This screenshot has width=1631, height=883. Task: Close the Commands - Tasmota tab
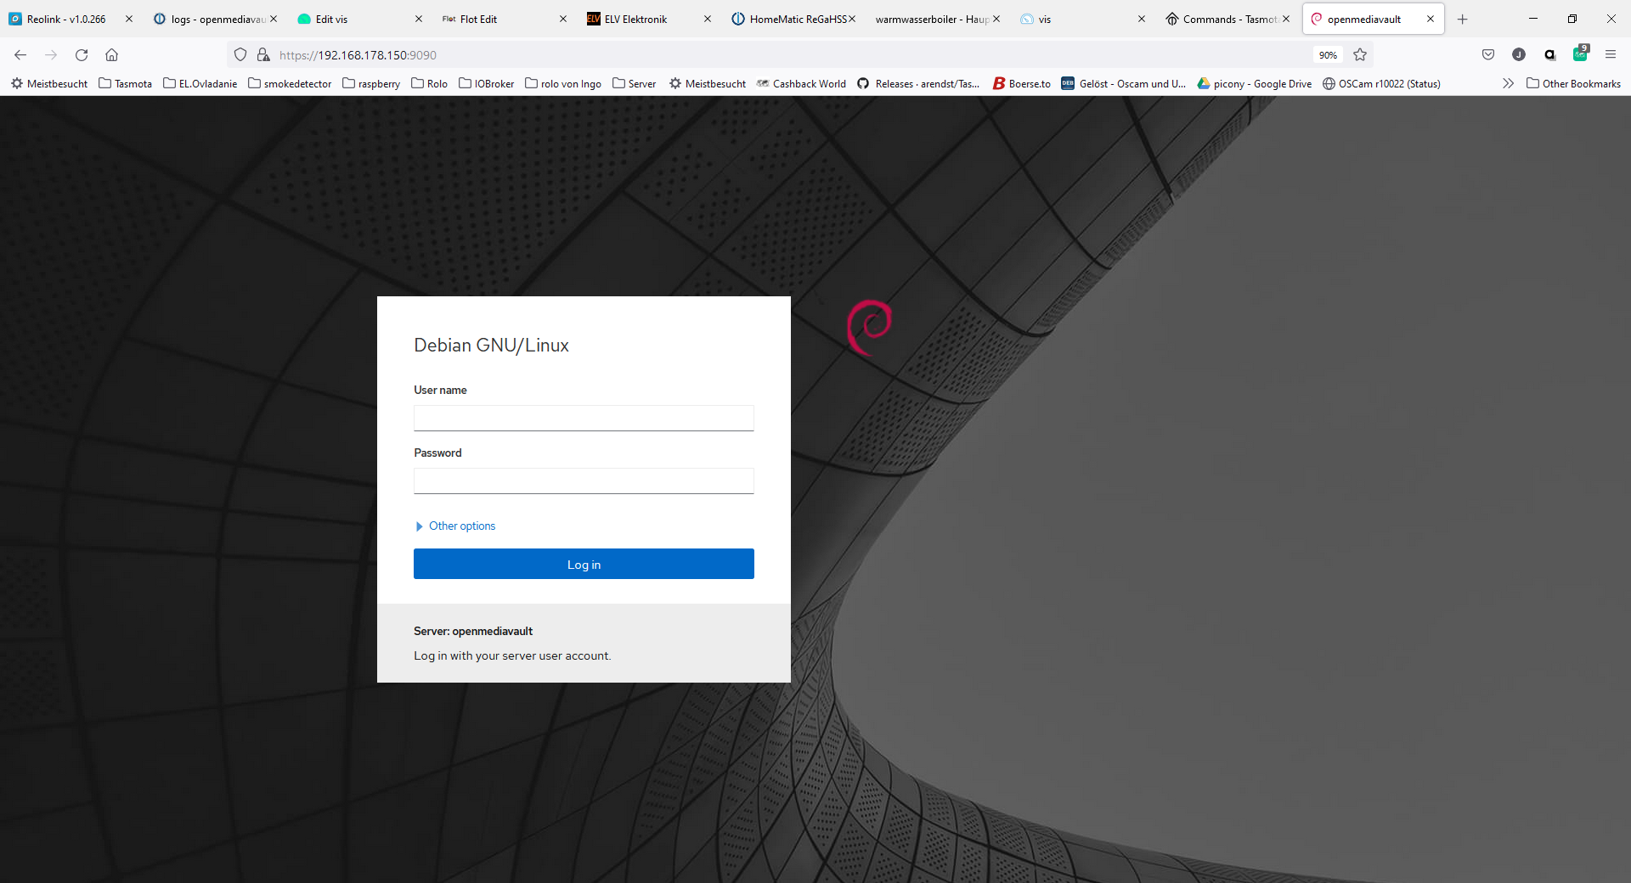click(1286, 19)
